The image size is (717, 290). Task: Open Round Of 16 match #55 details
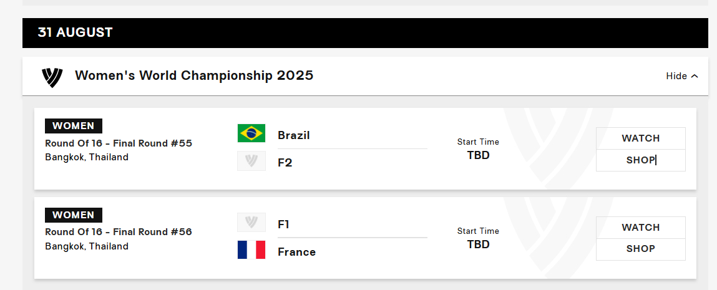pyautogui.click(x=119, y=143)
